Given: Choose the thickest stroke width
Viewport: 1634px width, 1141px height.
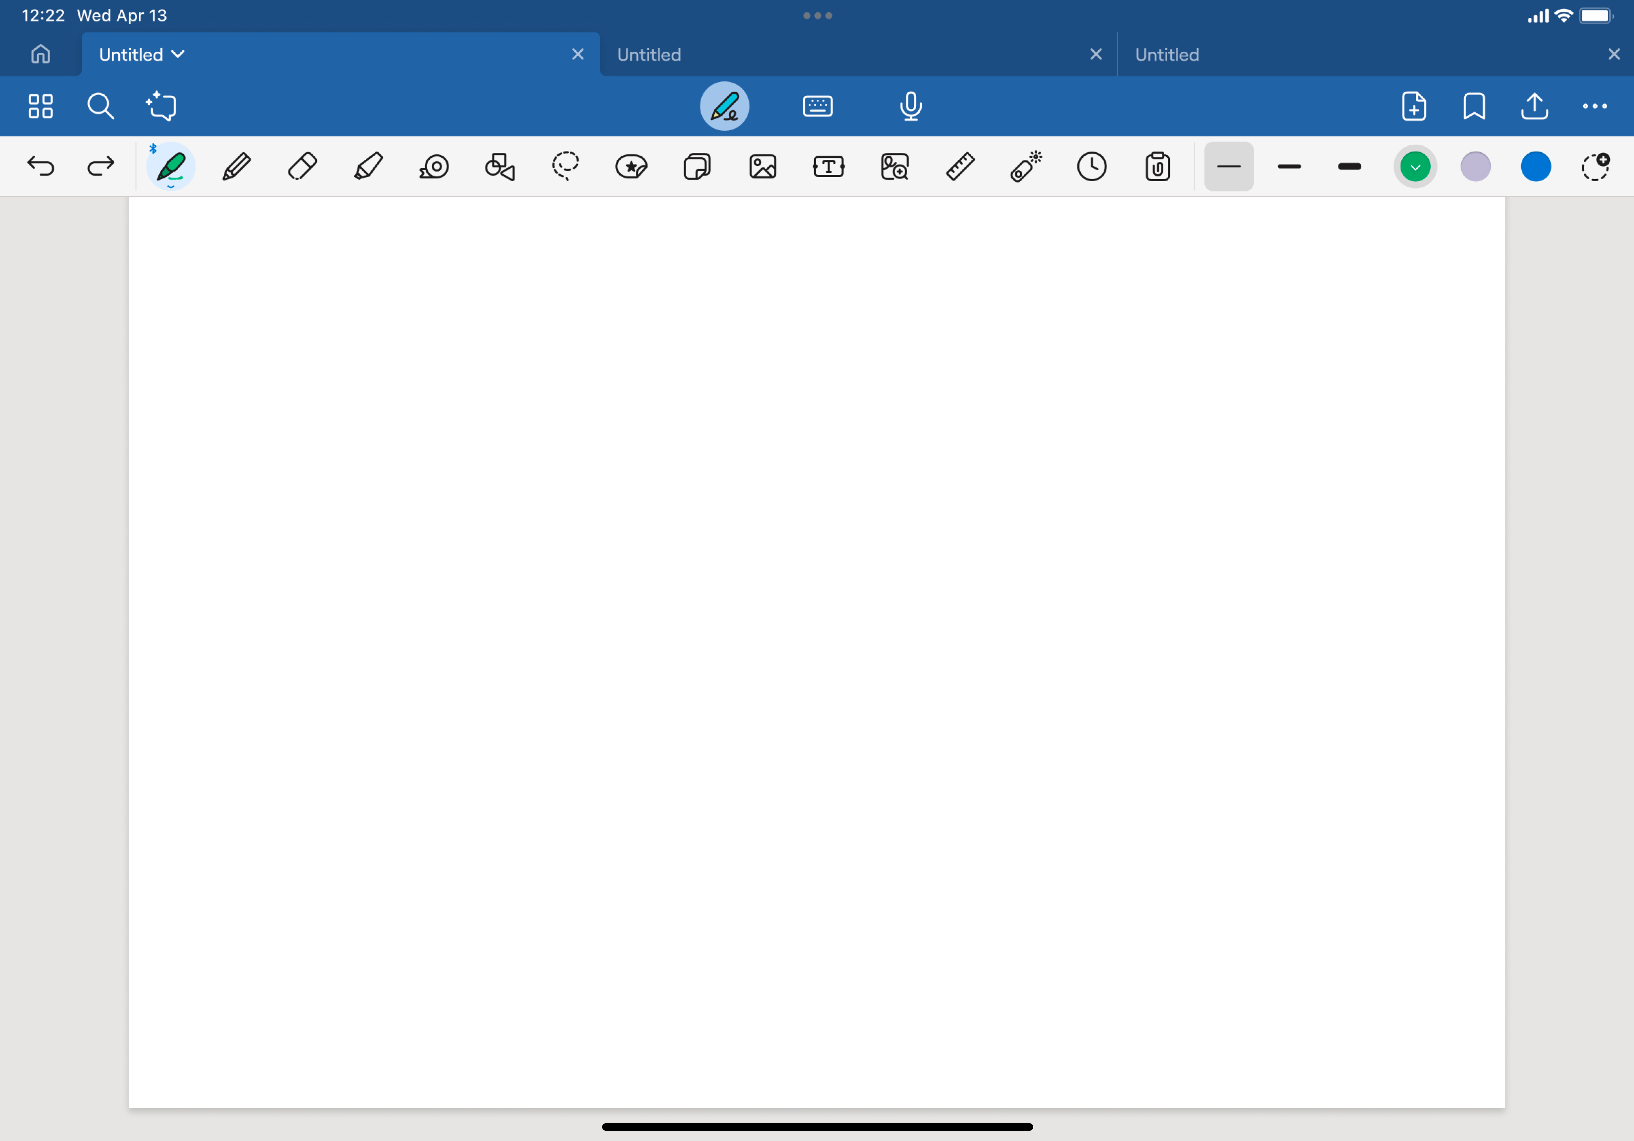Looking at the screenshot, I should coord(1349,167).
